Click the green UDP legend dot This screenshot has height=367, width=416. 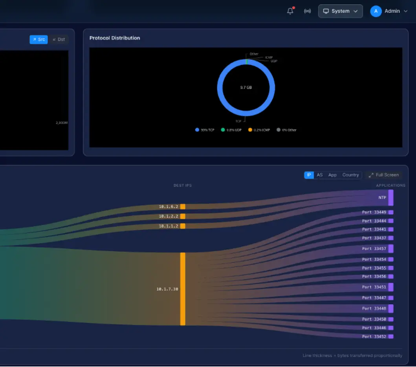coord(223,130)
